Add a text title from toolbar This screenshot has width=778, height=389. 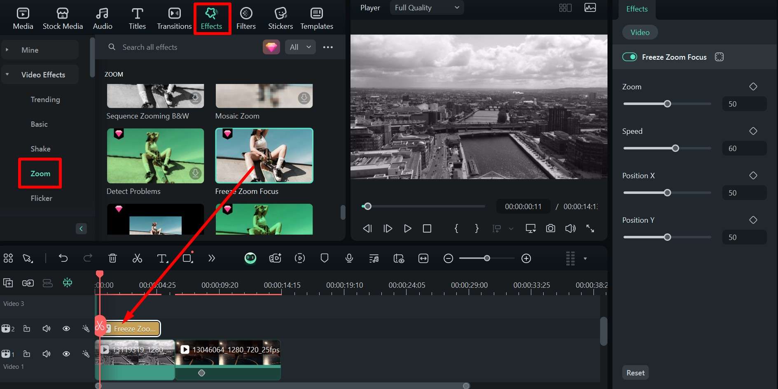point(162,258)
